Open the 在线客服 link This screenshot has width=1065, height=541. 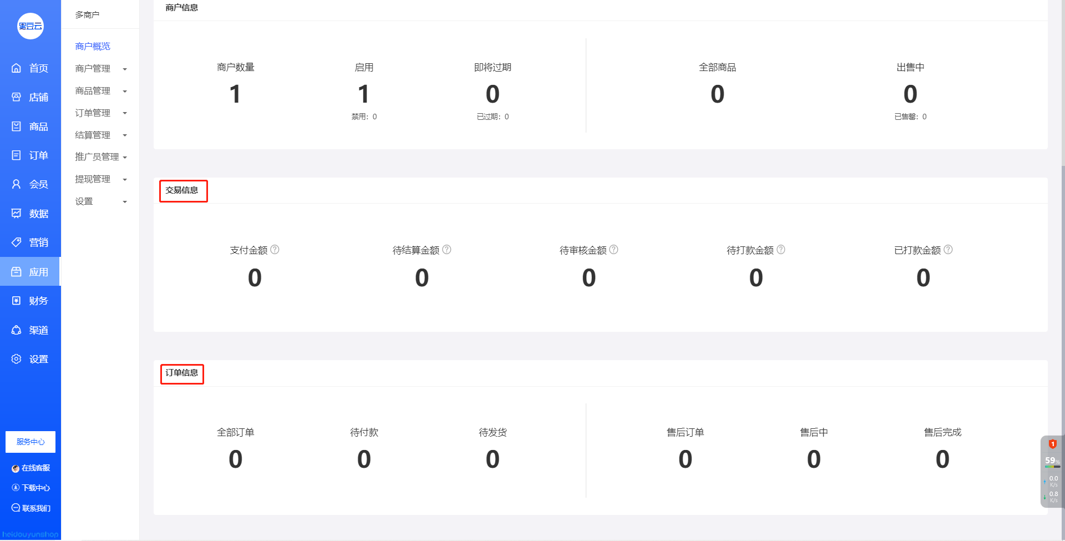[31, 468]
